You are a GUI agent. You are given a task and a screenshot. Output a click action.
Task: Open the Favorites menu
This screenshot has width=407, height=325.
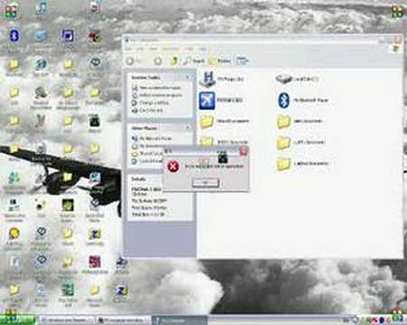(171, 49)
